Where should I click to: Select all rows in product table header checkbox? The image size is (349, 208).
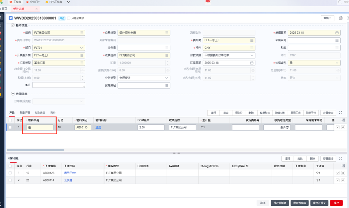pos(10,120)
